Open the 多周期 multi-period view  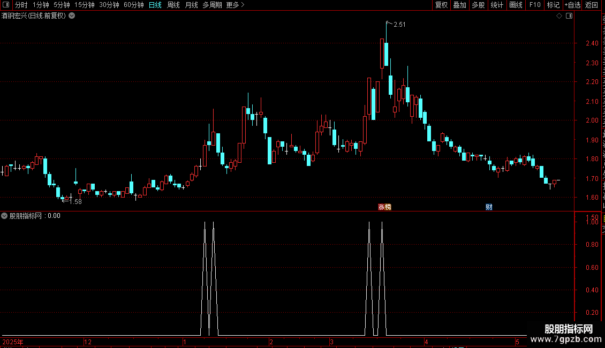tap(212, 5)
